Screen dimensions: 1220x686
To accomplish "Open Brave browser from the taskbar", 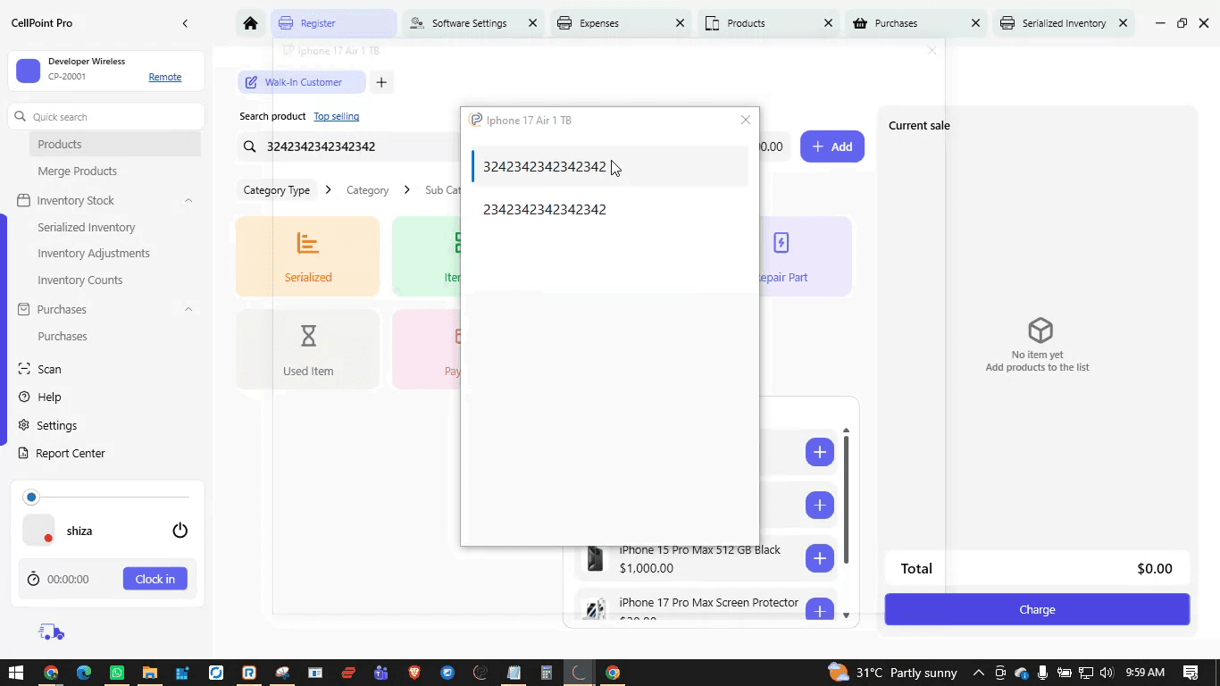I will pos(414,673).
